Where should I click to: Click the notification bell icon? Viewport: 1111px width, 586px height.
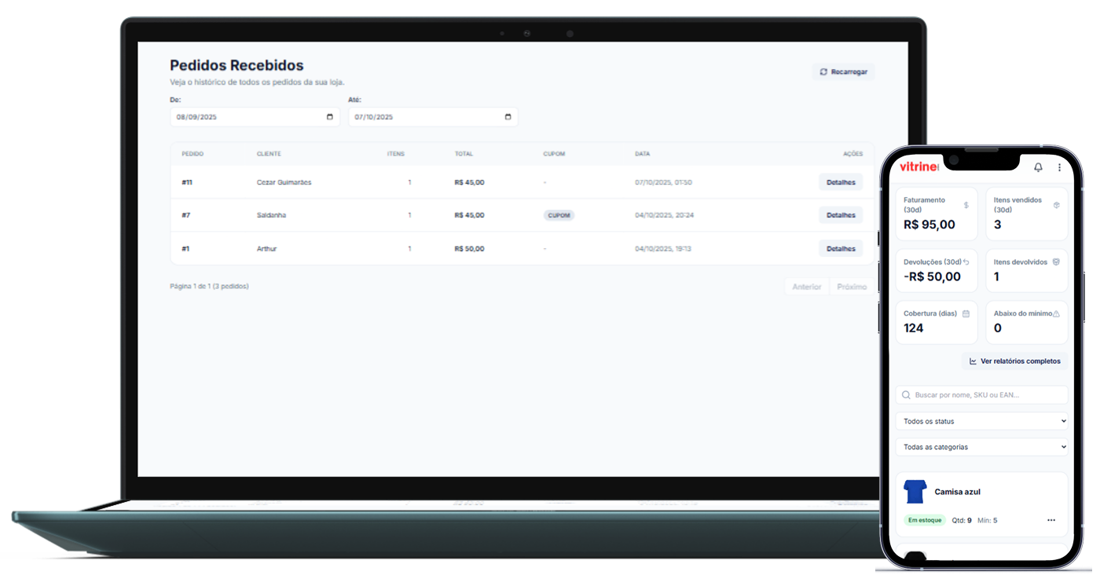[1038, 167]
